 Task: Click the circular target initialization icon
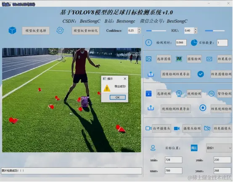click(x=60, y=30)
